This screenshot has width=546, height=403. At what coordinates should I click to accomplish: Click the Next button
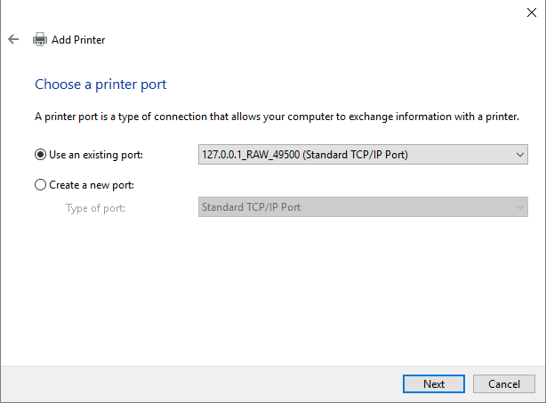pyautogui.click(x=434, y=384)
